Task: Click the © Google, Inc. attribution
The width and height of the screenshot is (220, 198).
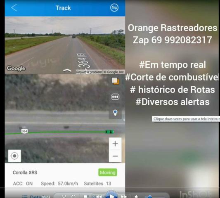Action: pos(114,72)
